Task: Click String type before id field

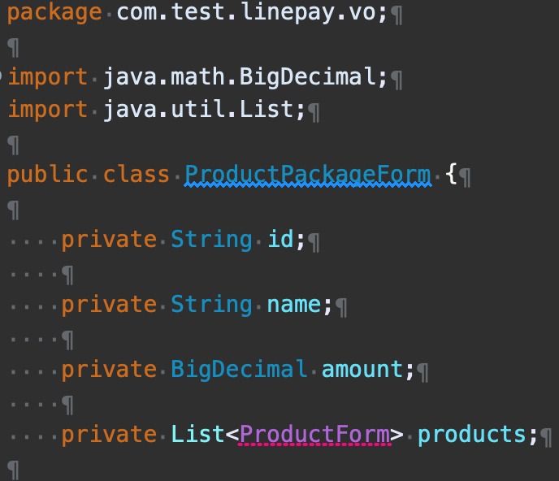Action: 211,240
